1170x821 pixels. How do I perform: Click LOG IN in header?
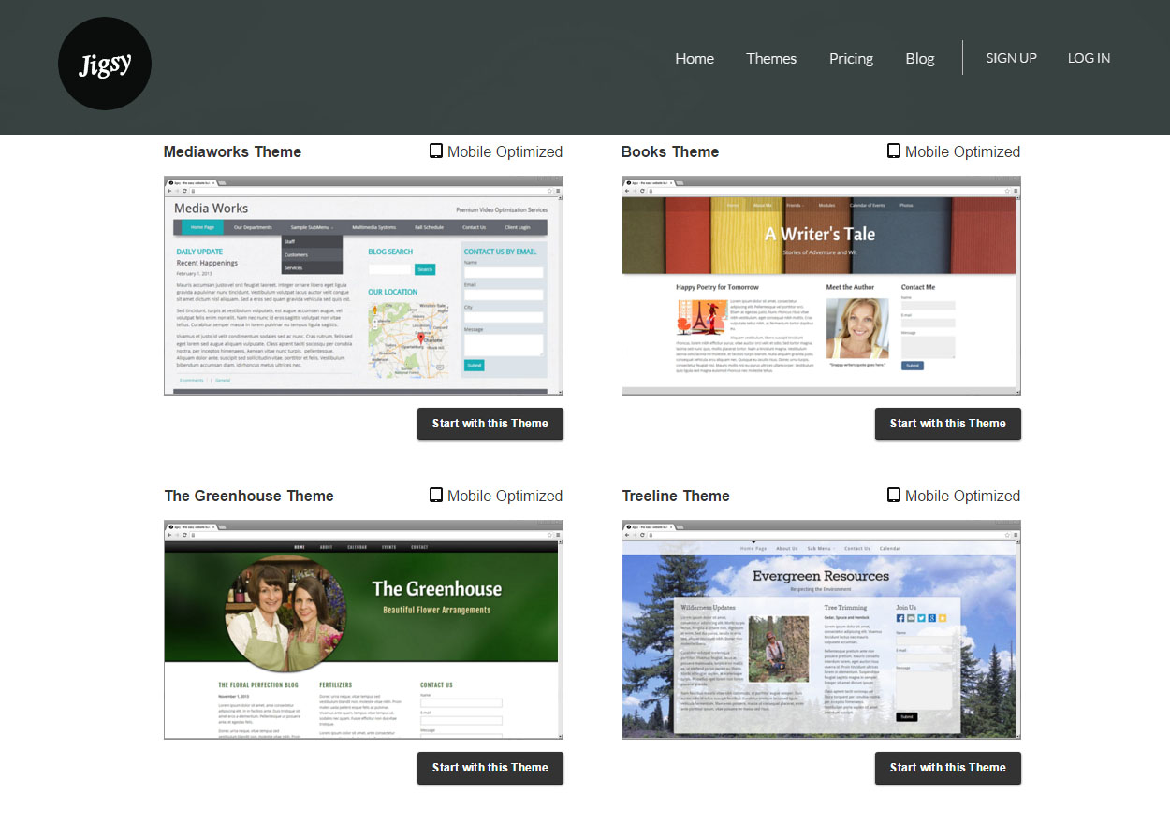[1089, 58]
